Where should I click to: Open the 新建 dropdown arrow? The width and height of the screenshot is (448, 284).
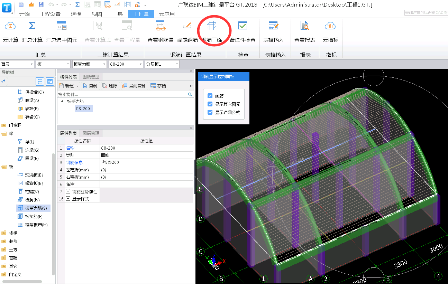[77, 86]
